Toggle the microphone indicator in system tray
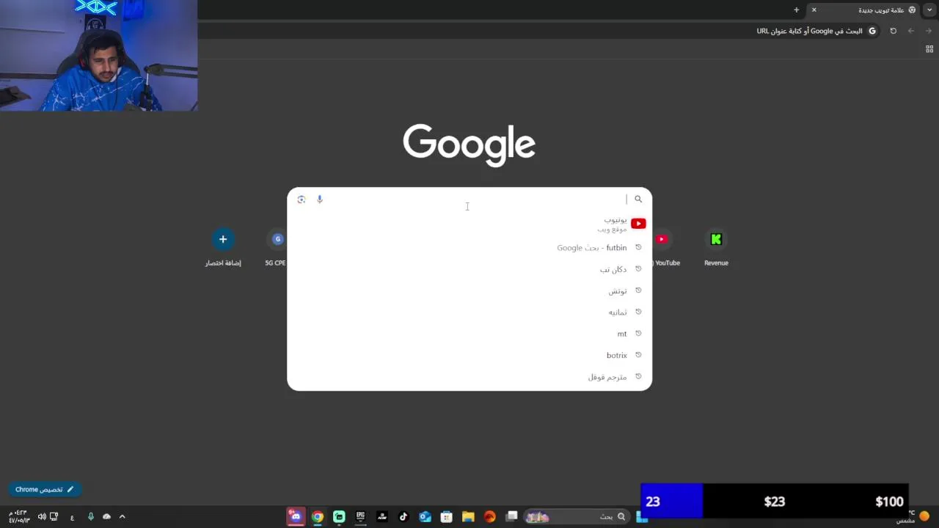939x528 pixels. 91,516
